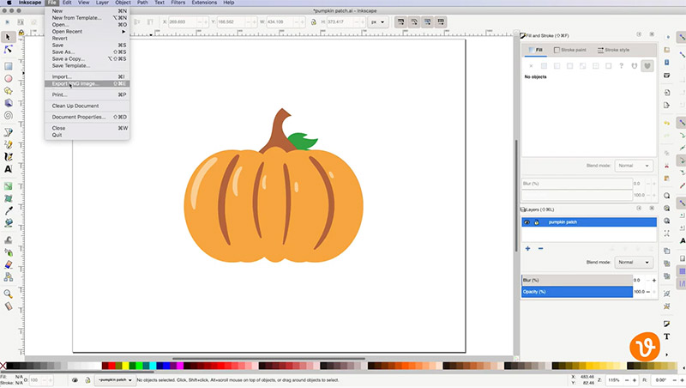The width and height of the screenshot is (686, 388).
Task: Select the Paint Bucket tool
Action: pos(8,223)
